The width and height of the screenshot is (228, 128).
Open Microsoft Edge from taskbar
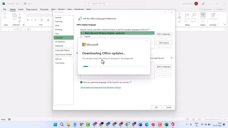(x=147, y=124)
